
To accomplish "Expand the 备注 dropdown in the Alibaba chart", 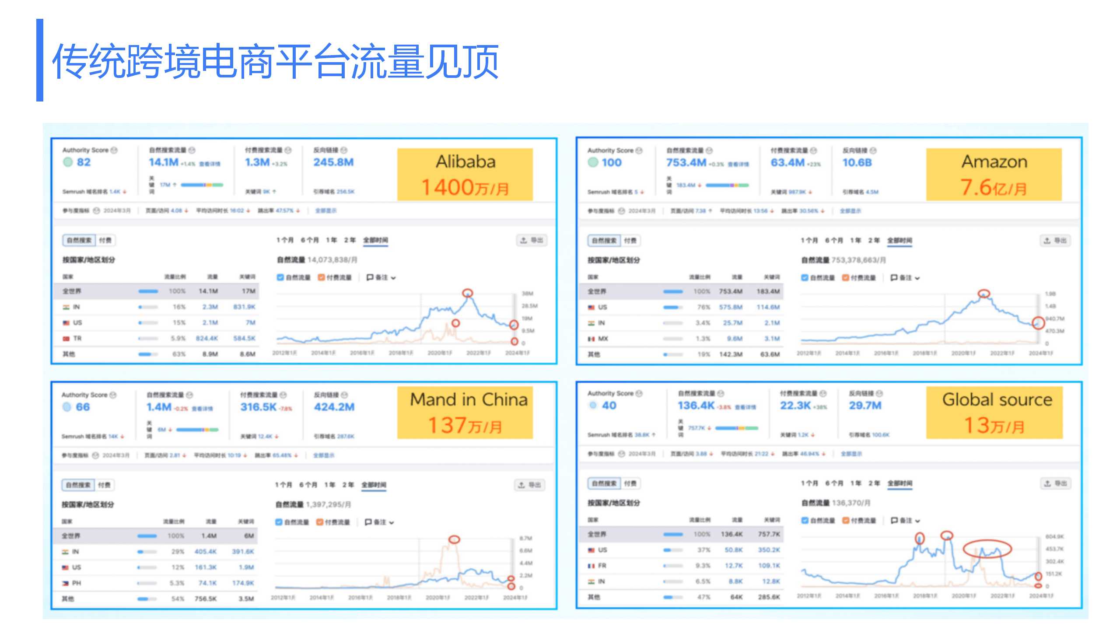I will 393,278.
